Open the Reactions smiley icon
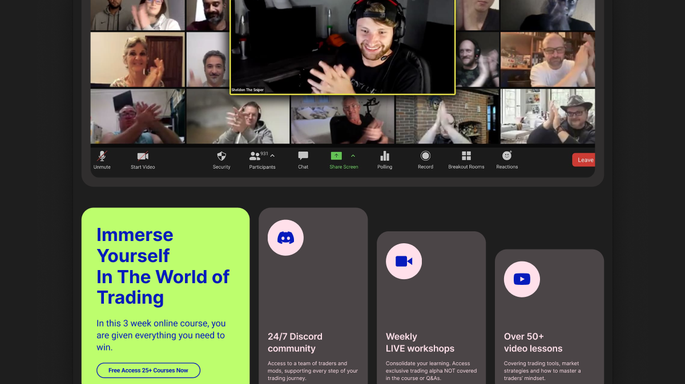 tap(507, 156)
